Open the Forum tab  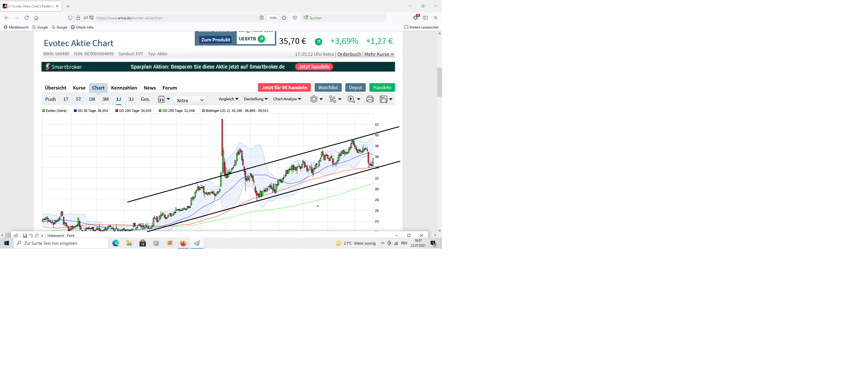(x=169, y=88)
